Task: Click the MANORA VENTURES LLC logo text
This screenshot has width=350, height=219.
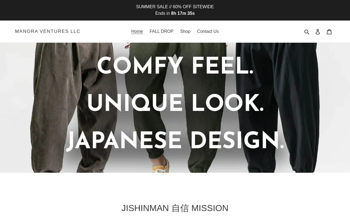Action: point(48,31)
